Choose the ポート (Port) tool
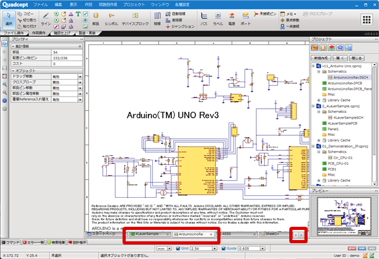 point(246,19)
